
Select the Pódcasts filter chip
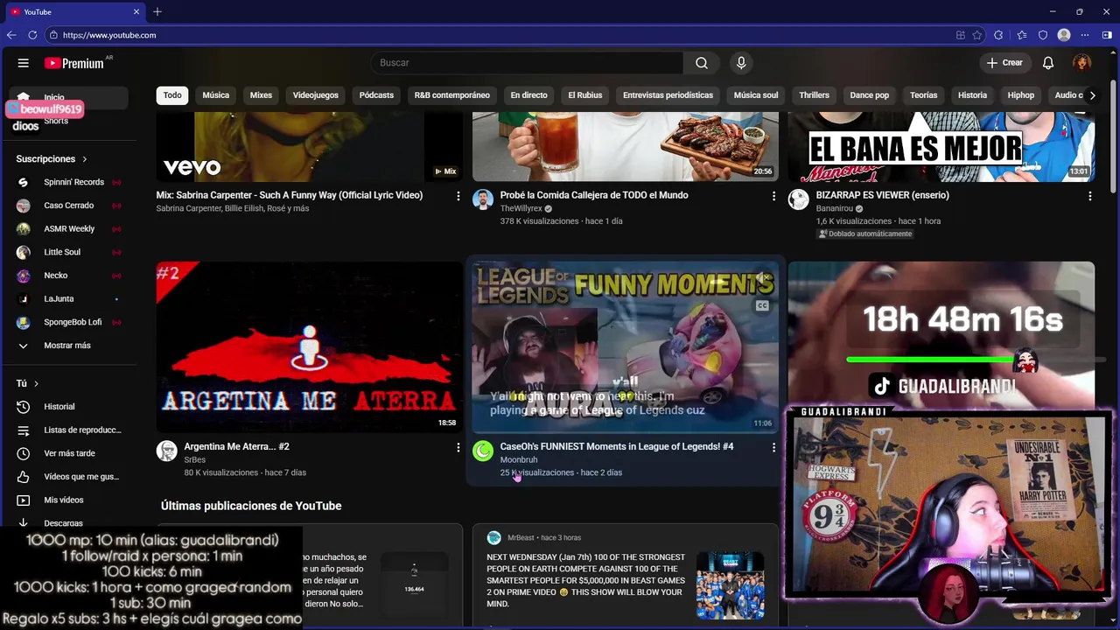click(376, 95)
